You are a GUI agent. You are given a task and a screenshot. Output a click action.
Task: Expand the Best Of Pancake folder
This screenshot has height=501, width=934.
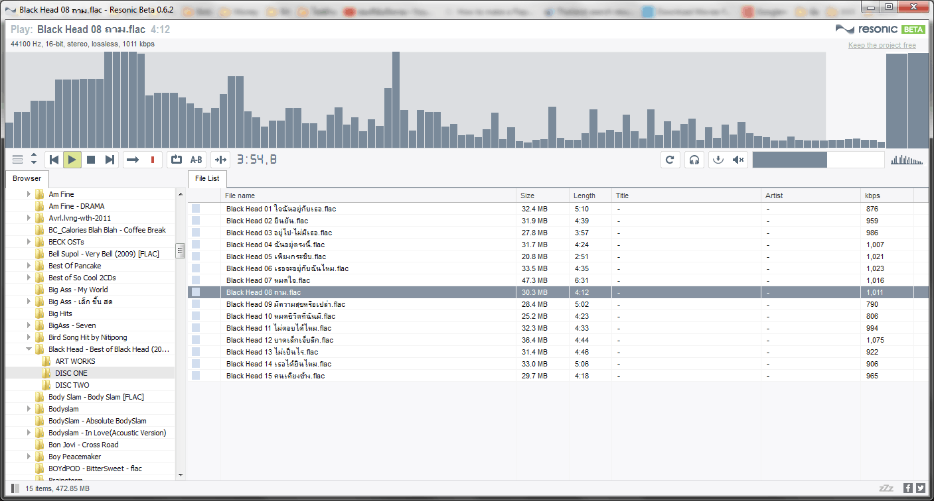tap(29, 266)
